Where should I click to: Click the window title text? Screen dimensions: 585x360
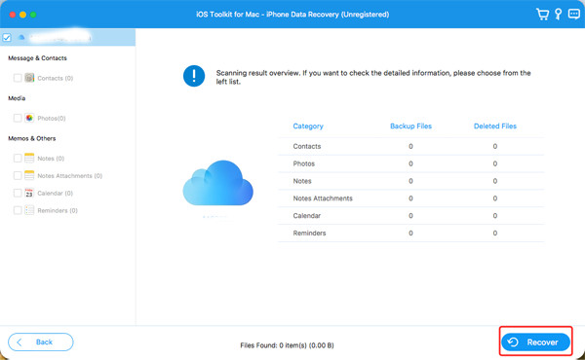[x=292, y=15]
